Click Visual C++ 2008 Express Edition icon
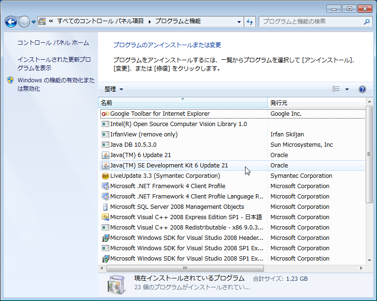This screenshot has height=301, width=377. coord(105,217)
